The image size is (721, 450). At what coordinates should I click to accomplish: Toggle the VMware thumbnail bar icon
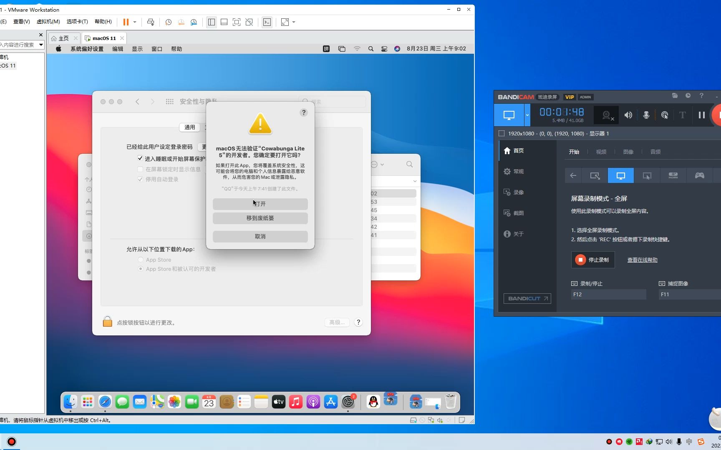(x=224, y=22)
